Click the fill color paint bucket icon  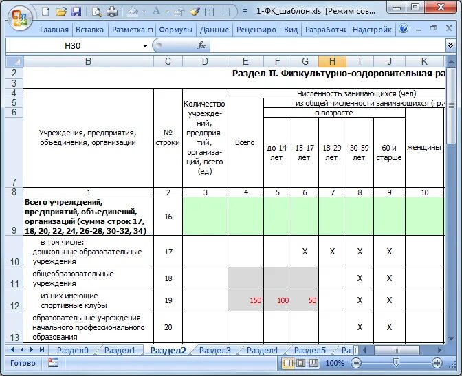tap(133, 12)
